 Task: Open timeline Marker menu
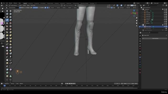coord(21,84)
